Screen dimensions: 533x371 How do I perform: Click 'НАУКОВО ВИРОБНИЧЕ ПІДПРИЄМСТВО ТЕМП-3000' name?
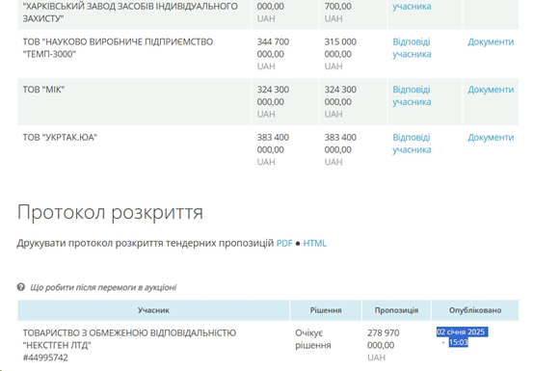point(118,48)
